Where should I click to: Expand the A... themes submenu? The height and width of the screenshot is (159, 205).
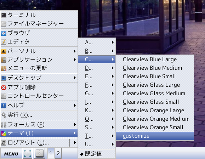click(x=97, y=42)
